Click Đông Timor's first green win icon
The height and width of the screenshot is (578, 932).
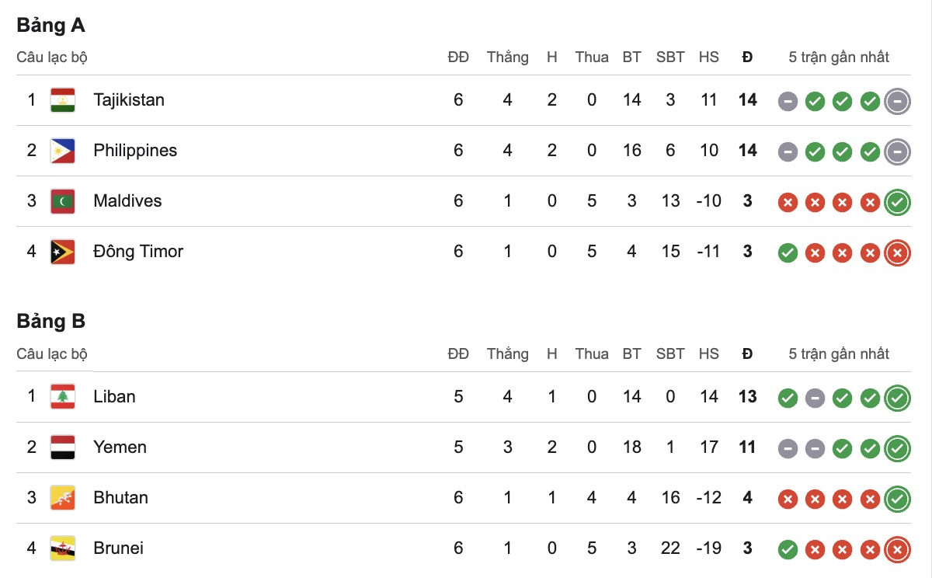pyautogui.click(x=788, y=253)
